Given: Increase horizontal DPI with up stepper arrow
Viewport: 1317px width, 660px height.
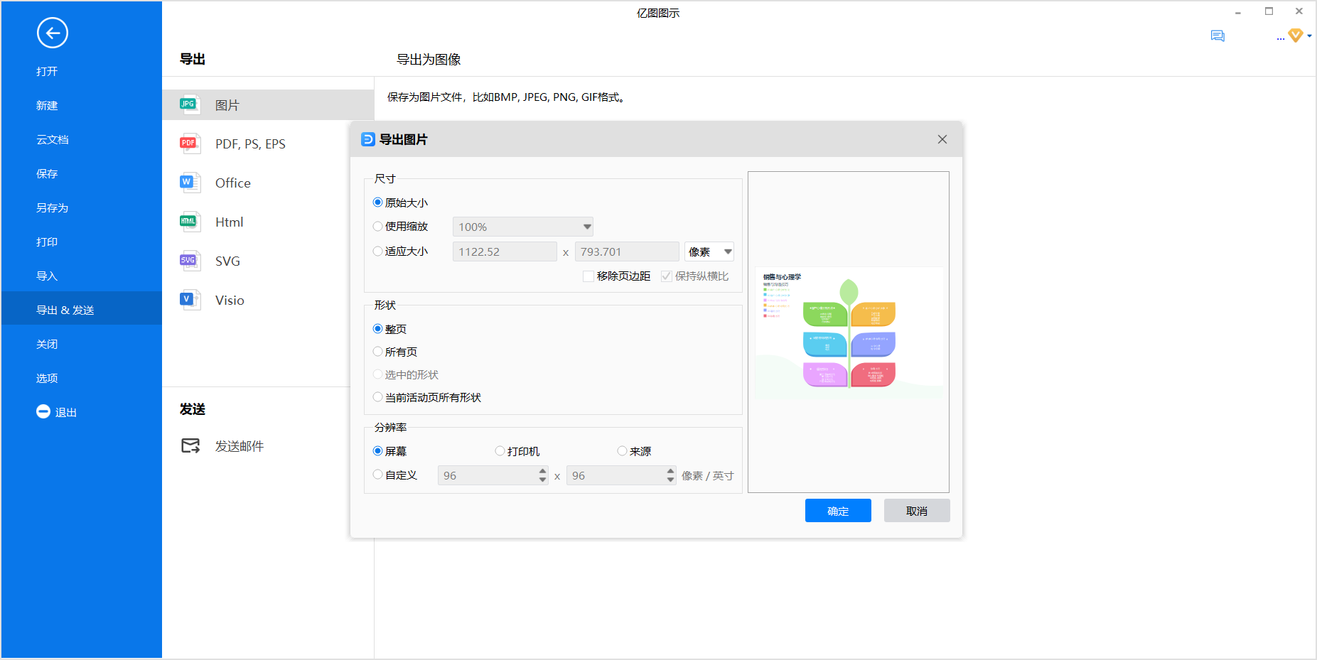Looking at the screenshot, I should 543,471.
